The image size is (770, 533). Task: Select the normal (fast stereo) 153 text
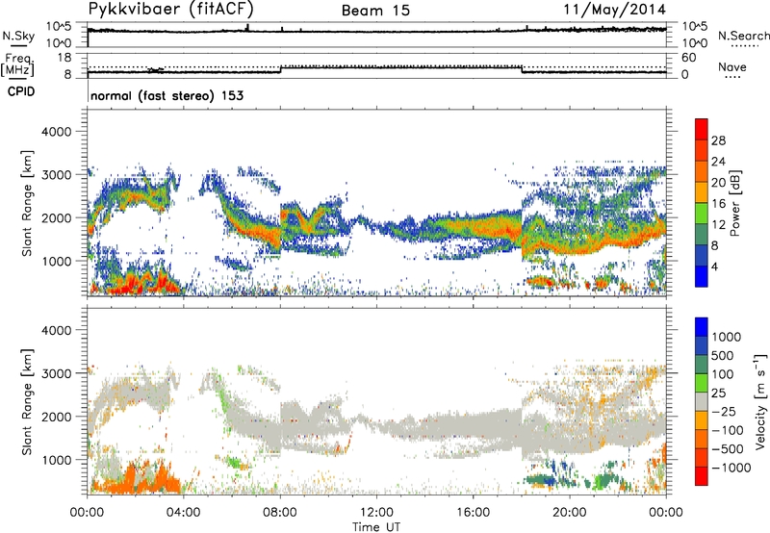[167, 95]
